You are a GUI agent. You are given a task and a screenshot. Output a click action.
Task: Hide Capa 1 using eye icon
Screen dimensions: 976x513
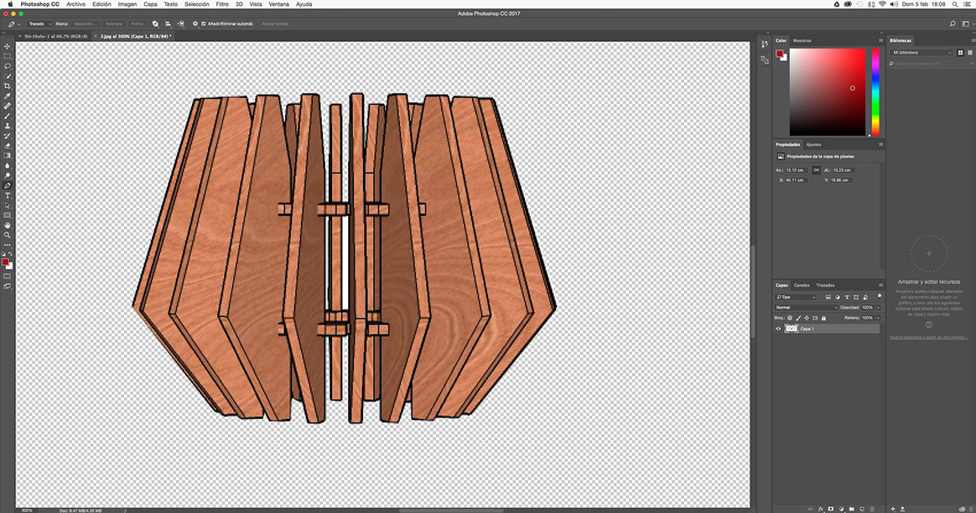tap(778, 329)
